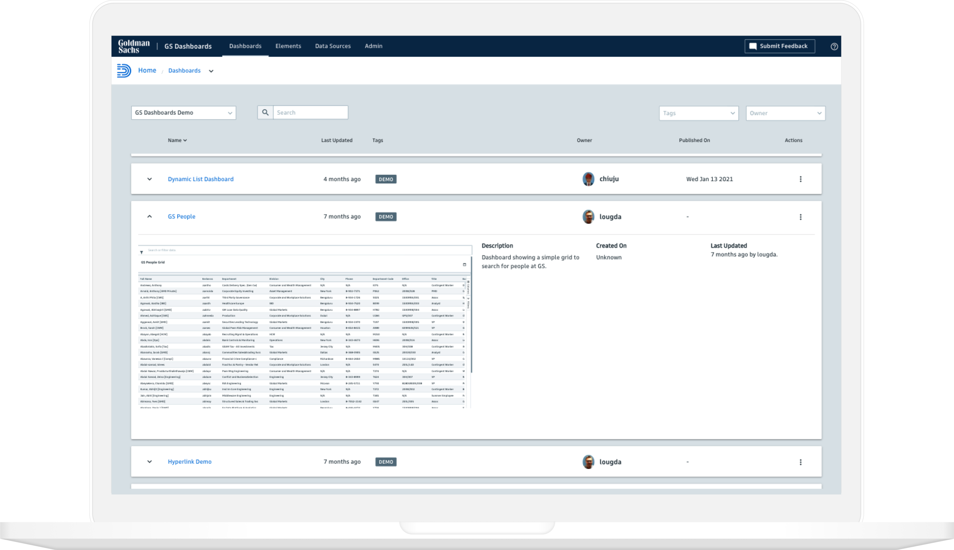Expand the Hyperlink Demo row
This screenshot has width=954, height=550.
pos(150,461)
